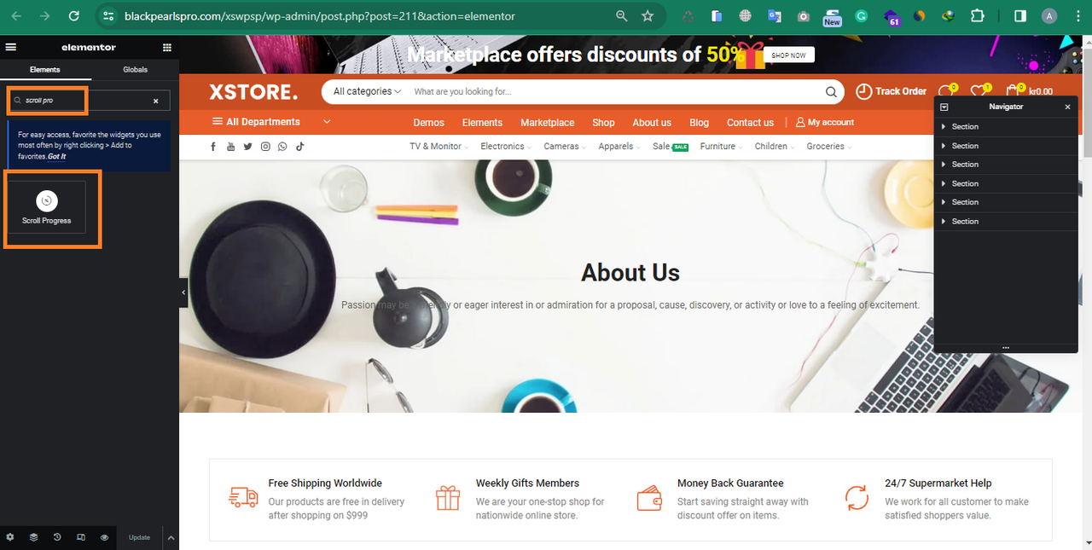Switch to the Globals tab
1092x550 pixels.
tap(135, 70)
